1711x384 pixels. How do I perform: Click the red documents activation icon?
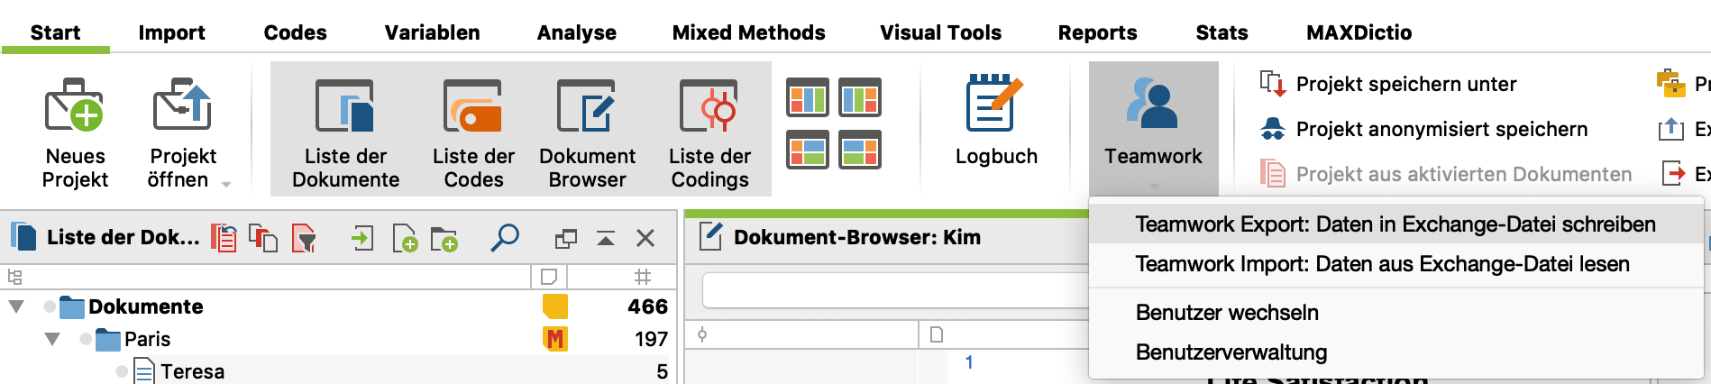click(x=263, y=238)
